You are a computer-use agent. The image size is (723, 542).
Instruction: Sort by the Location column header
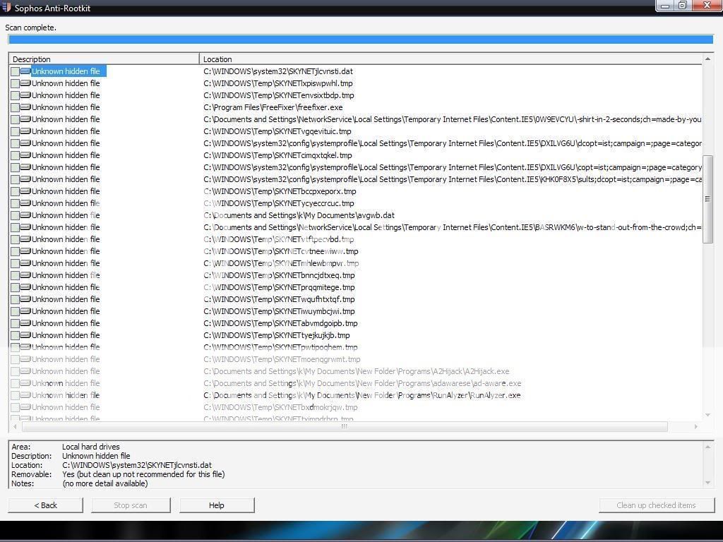pos(450,59)
